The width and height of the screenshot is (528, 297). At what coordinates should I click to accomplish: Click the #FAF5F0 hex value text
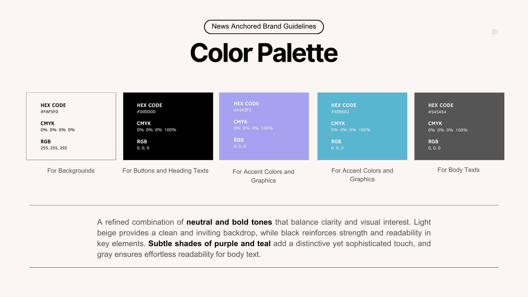(49, 112)
